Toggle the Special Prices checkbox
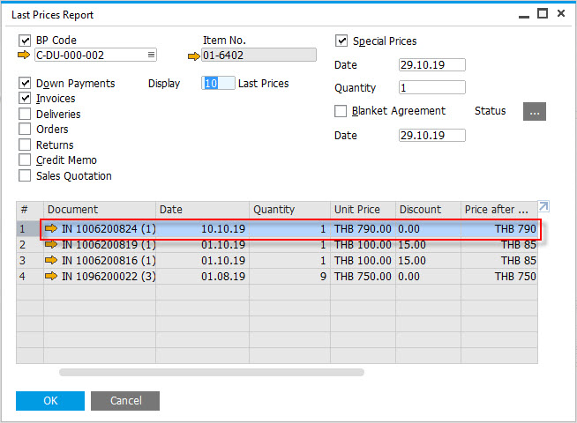Screen dimensions: 577x423 tap(341, 41)
